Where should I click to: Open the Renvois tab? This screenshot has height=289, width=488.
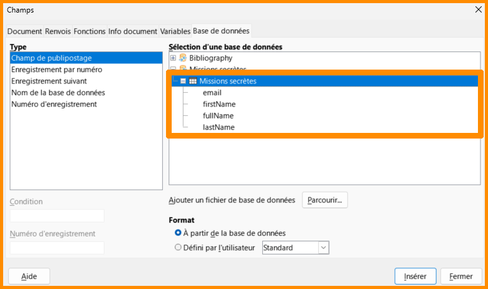coord(58,31)
